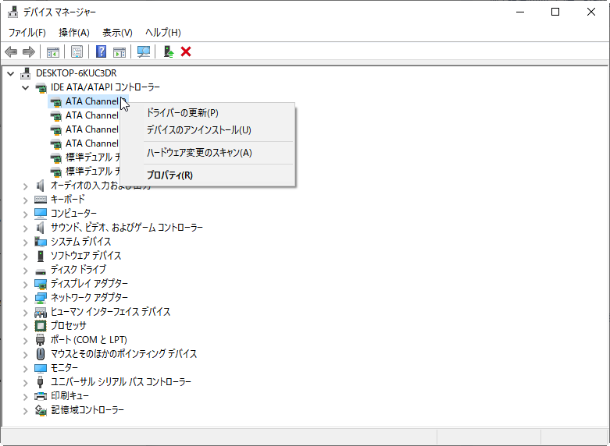
Task: Select the ディスプレイ アダプター label
Action: [89, 284]
